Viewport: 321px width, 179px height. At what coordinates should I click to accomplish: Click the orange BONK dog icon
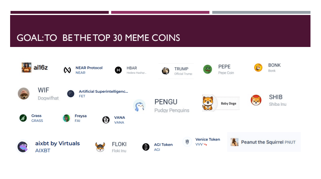coord(258,68)
